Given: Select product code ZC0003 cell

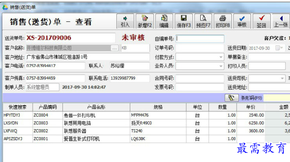Looking at the screenshot, I should 48,123.
